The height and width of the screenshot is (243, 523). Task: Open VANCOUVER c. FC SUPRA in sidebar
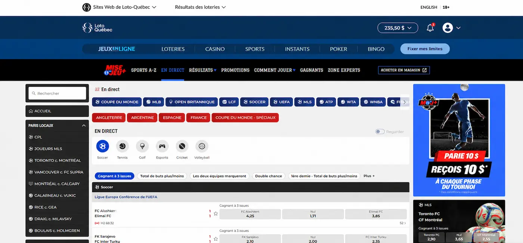coord(57,172)
